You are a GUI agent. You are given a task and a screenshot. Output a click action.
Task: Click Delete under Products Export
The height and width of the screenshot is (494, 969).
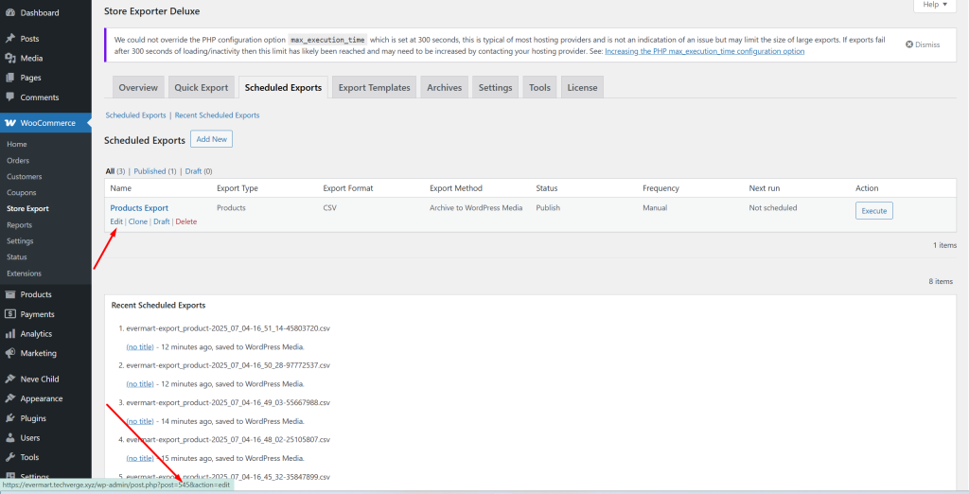click(186, 221)
